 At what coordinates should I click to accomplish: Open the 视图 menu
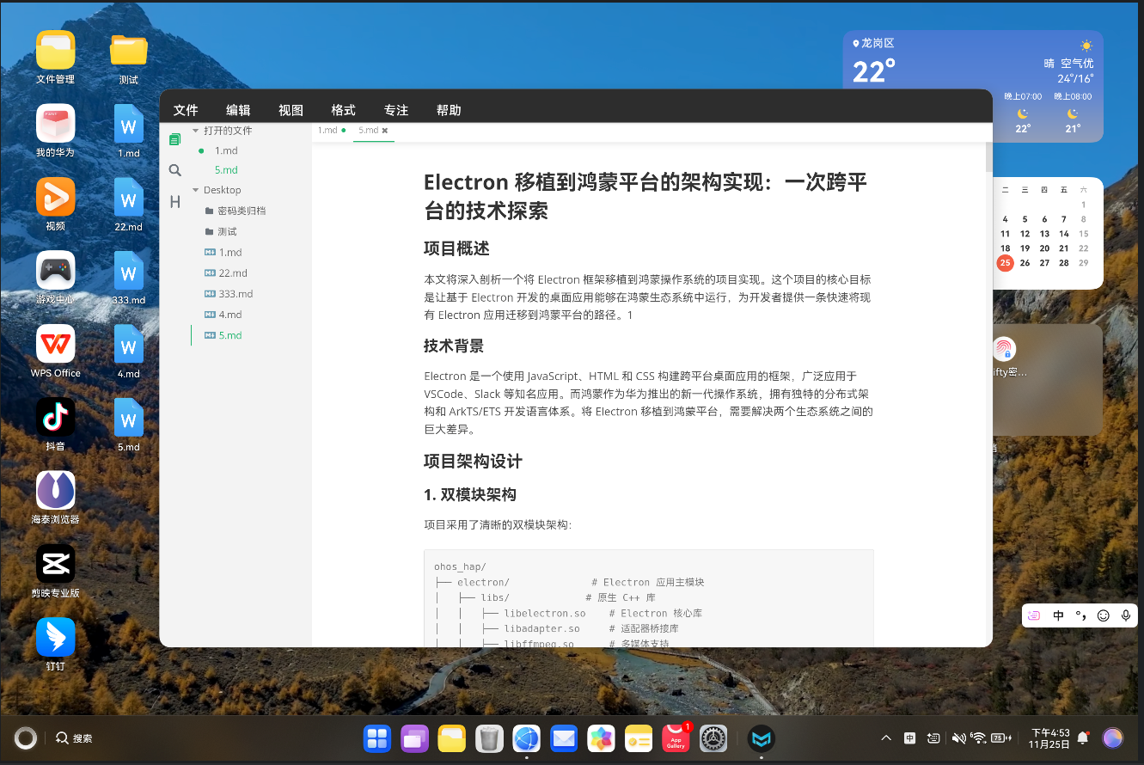(x=290, y=110)
